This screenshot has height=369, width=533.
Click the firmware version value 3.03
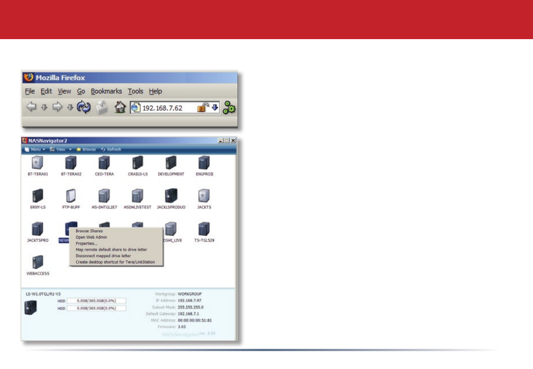pos(182,327)
